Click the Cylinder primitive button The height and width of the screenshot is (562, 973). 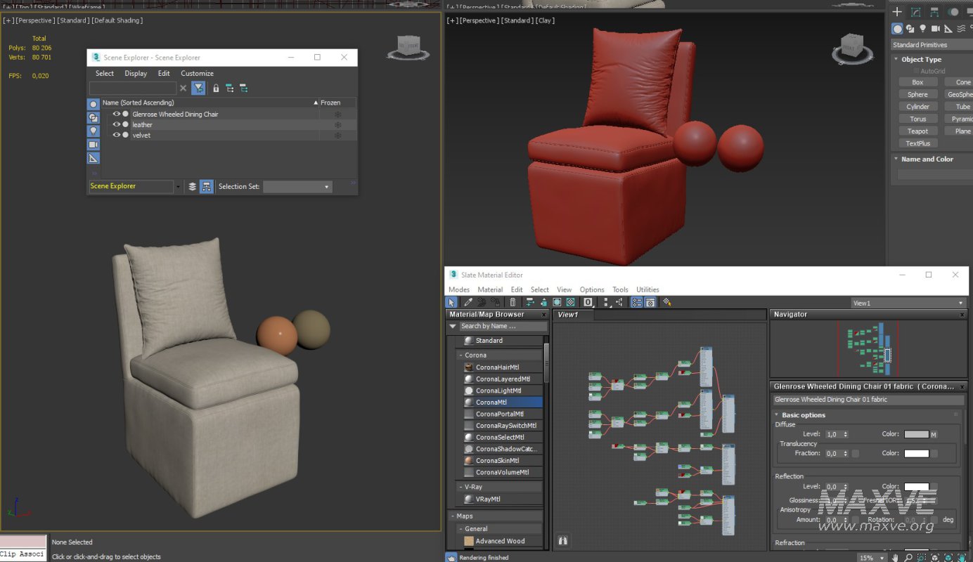pos(917,107)
